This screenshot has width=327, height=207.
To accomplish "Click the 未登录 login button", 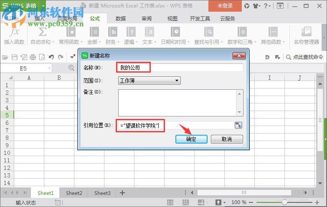I will coord(225,6).
